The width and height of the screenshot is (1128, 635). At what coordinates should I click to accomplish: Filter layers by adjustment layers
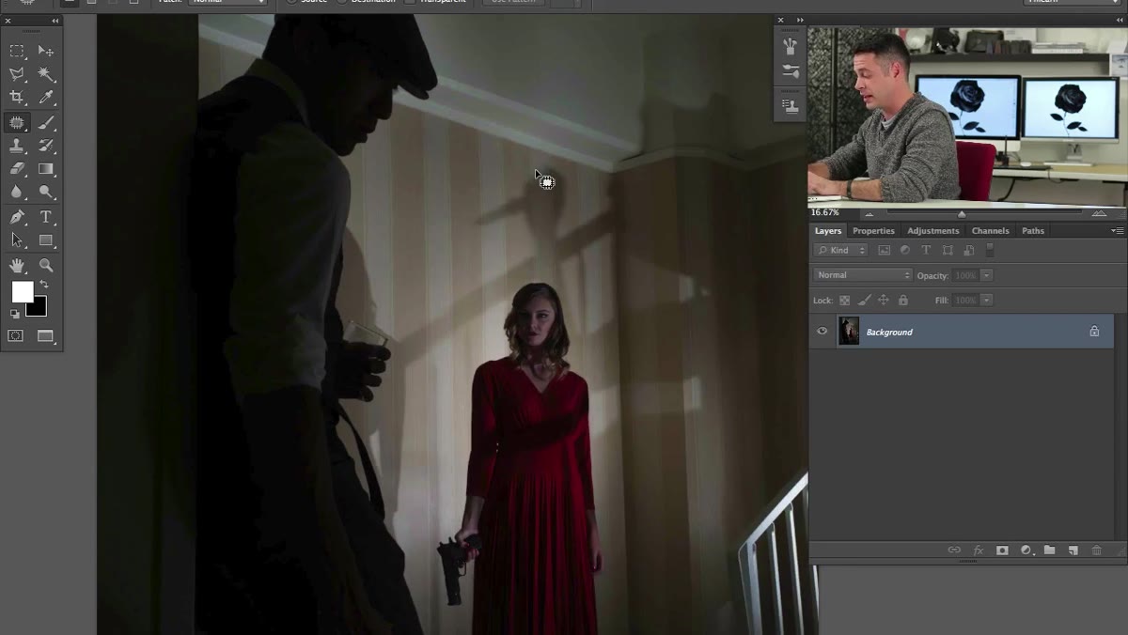pyautogui.click(x=905, y=251)
